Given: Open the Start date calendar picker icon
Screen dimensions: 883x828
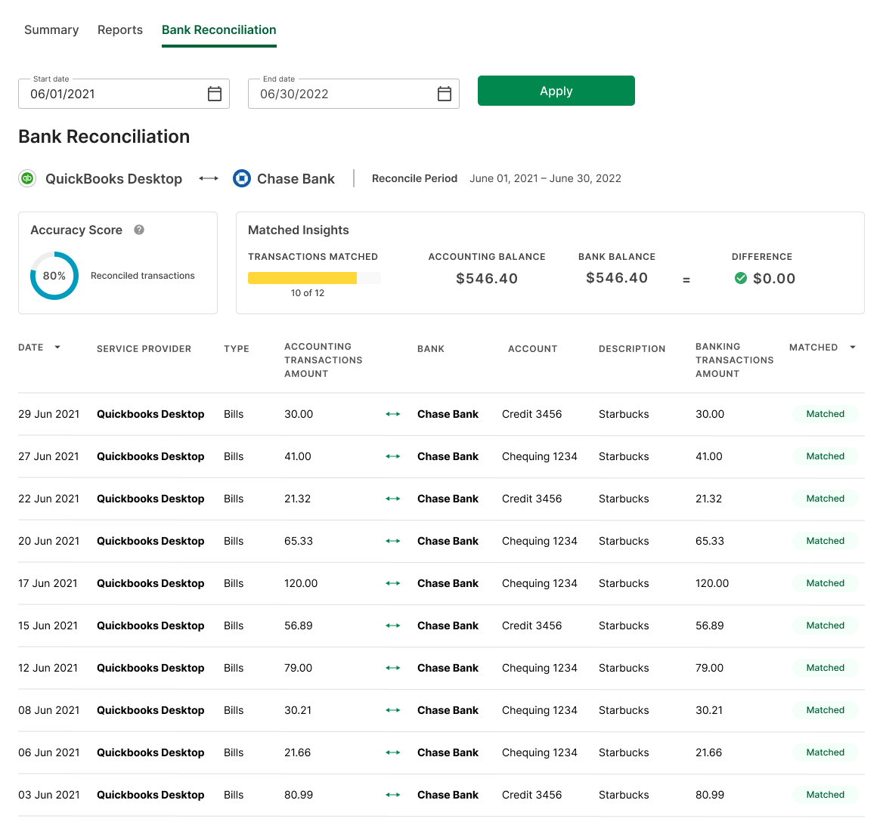Looking at the screenshot, I should tap(215, 94).
